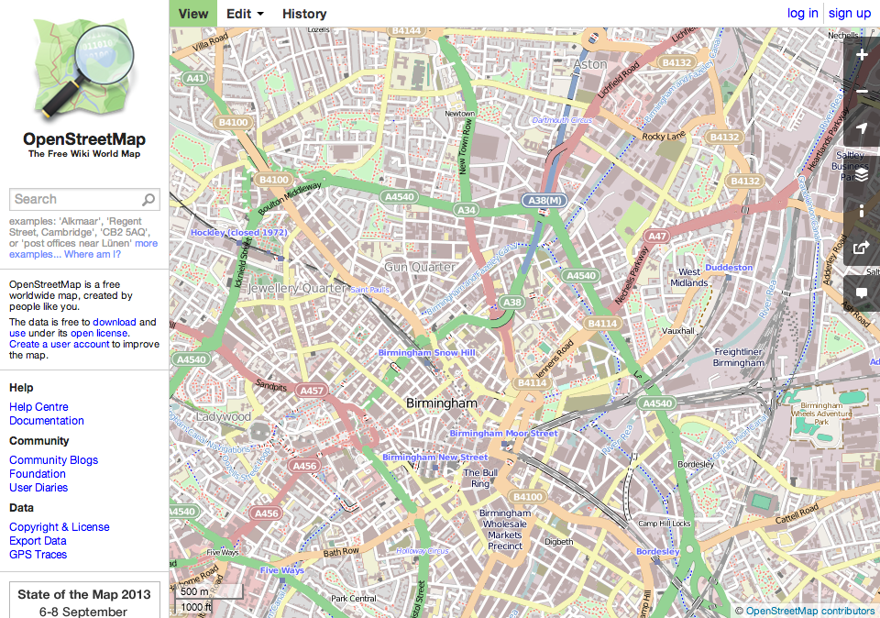Click the Birmingham city label on map
880x618 pixels.
(x=441, y=403)
